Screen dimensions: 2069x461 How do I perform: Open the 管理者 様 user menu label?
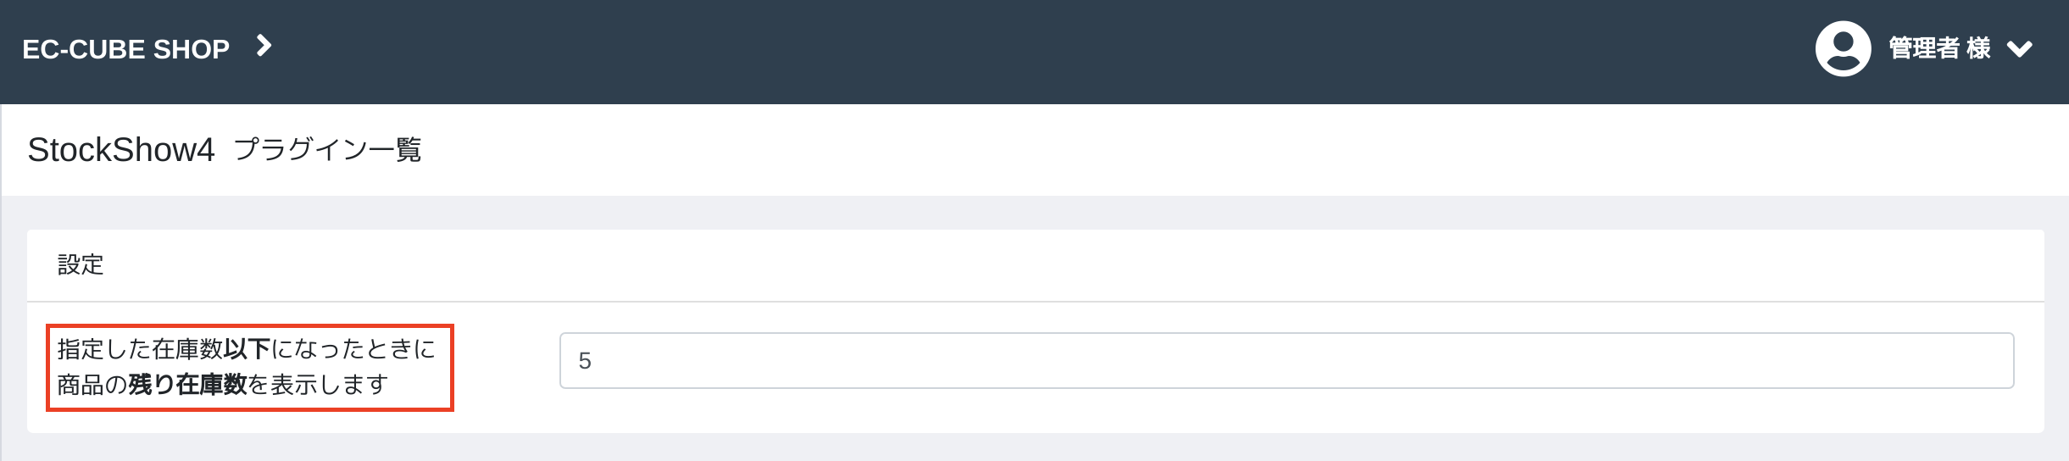1939,49
